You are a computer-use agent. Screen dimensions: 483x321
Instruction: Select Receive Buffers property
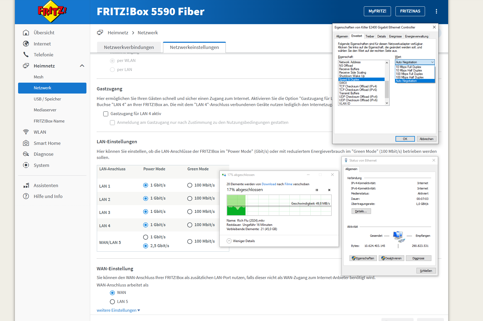tap(349, 69)
